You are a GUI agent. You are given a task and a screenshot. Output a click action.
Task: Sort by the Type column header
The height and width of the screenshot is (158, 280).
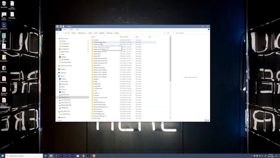tap(137, 37)
